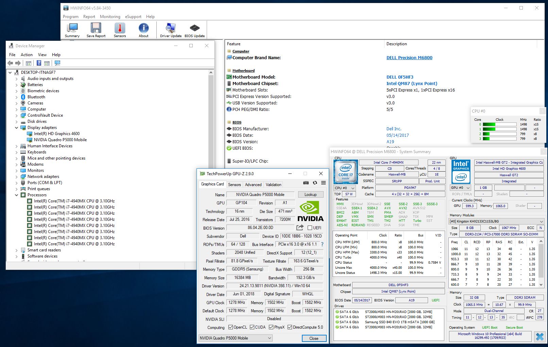548x347 pixels.
Task: Toggle the OpenCL checkbox in GPU-Z
Action: coord(230,327)
